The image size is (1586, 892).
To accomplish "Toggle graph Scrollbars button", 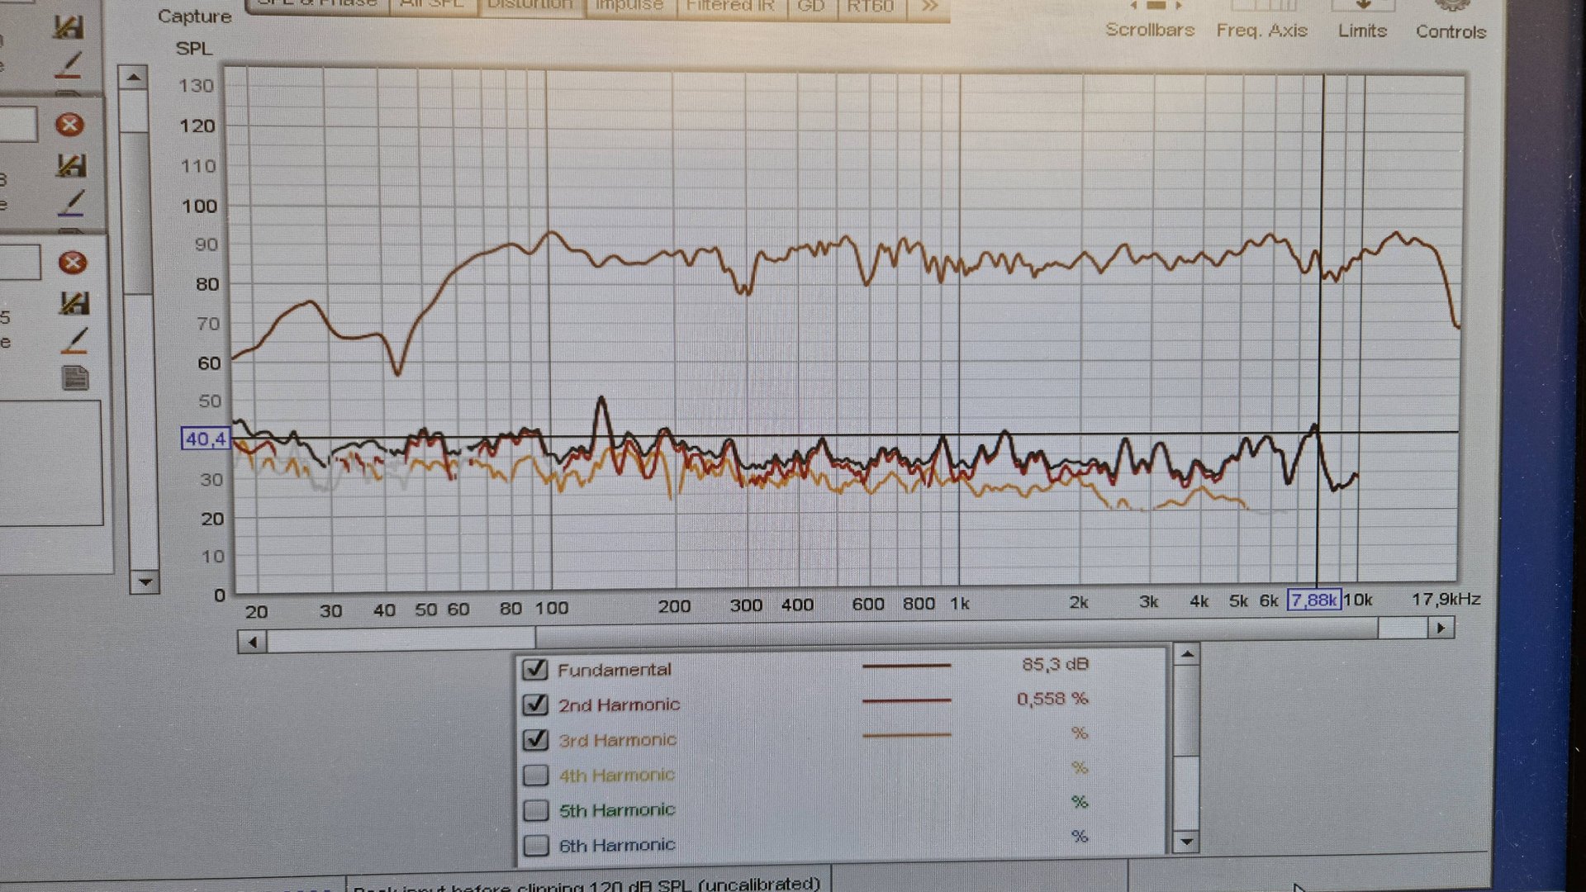I will 1150,21.
